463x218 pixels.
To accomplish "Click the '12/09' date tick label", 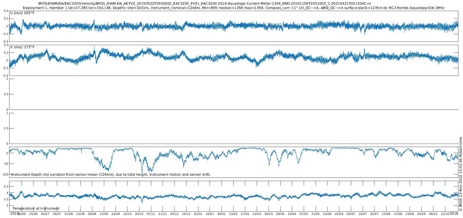I will [x=104, y=214].
